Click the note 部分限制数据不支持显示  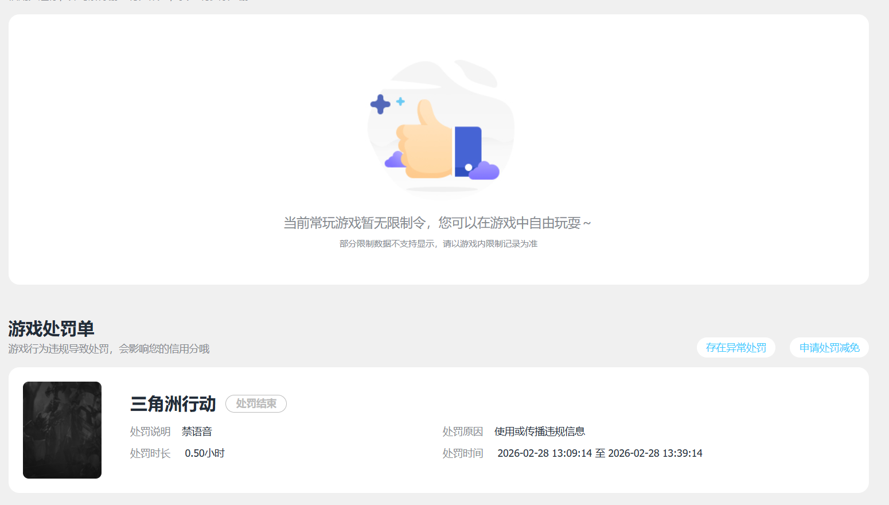pyautogui.click(x=388, y=244)
